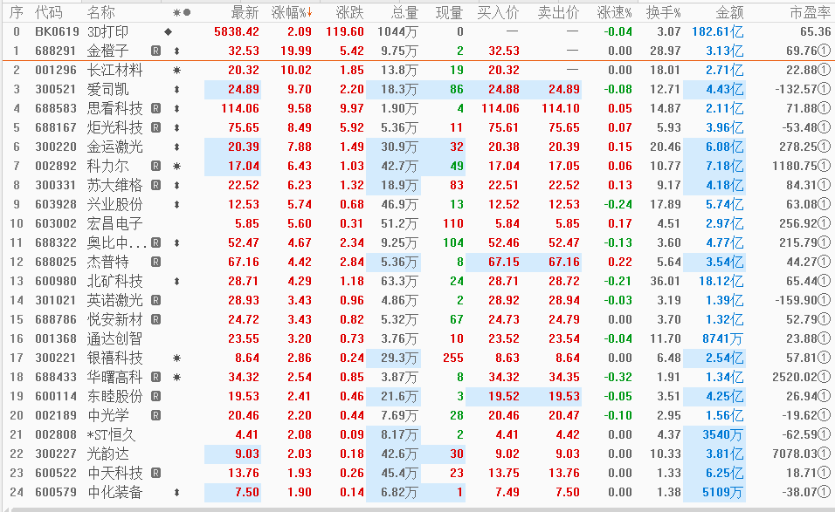Sort by 涨幅% column with arrow
The width and height of the screenshot is (835, 512).
click(293, 12)
